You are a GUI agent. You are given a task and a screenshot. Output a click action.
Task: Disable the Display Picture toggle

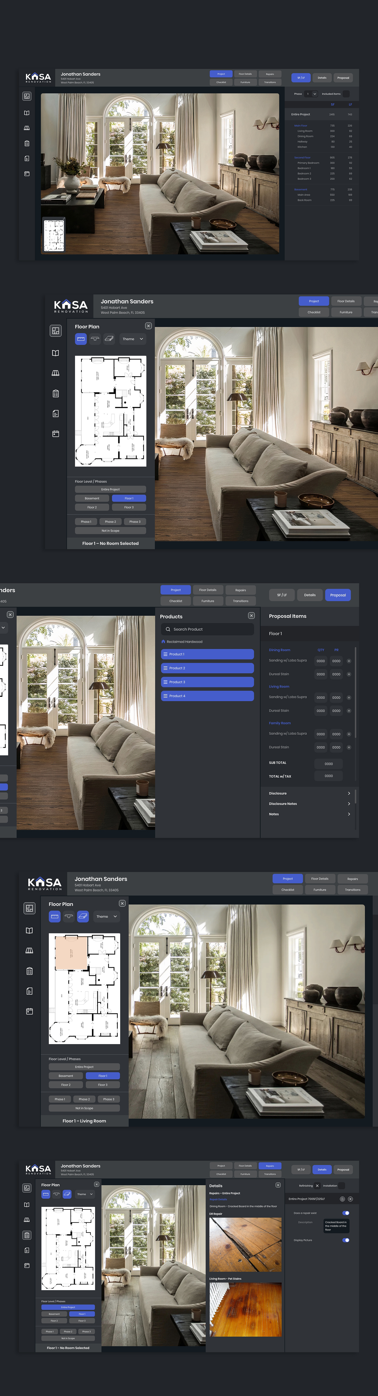point(346,1240)
